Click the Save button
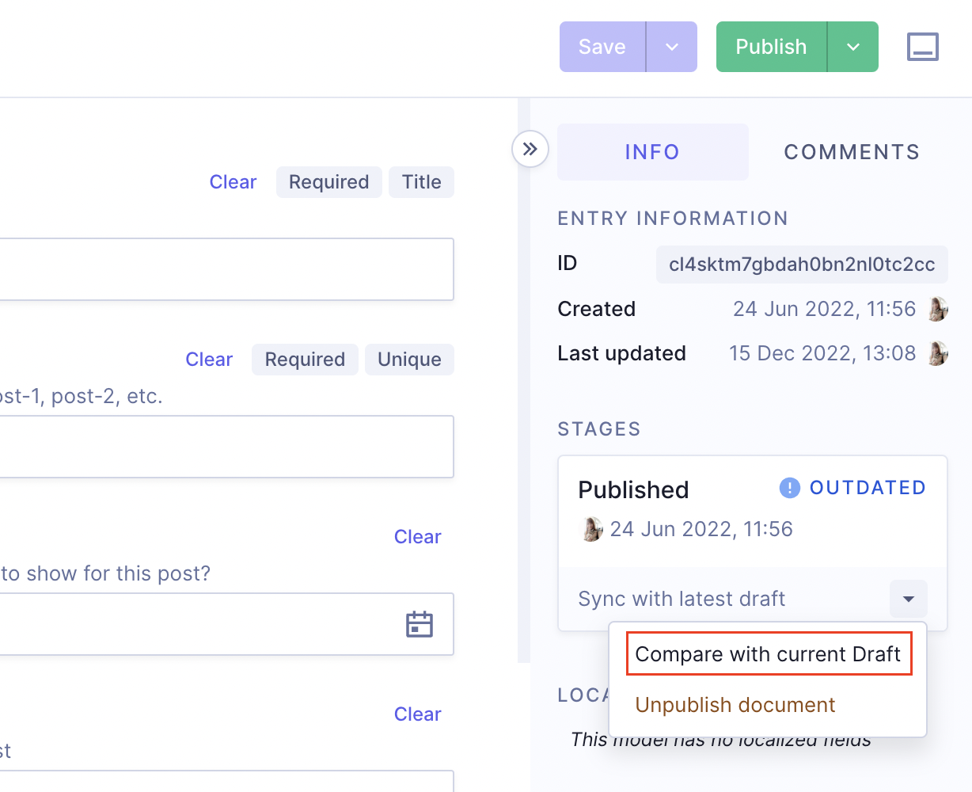This screenshot has height=792, width=972. [602, 47]
